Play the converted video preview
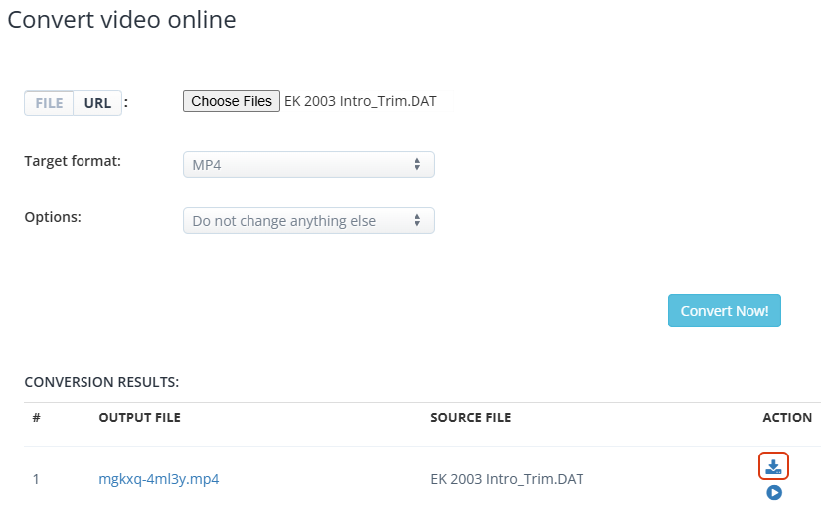 point(774,492)
